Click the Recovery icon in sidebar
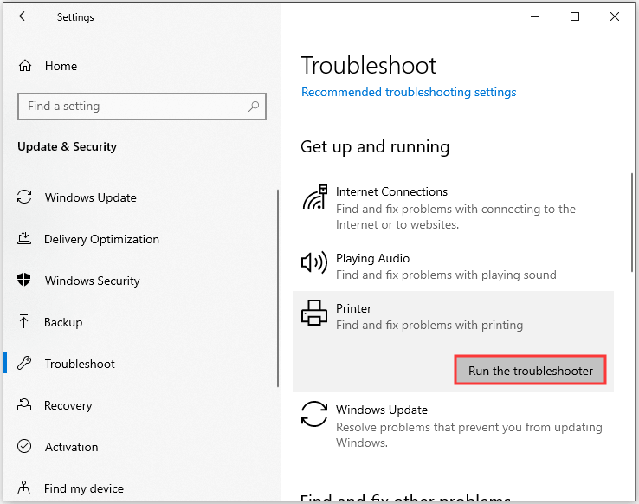The width and height of the screenshot is (639, 504). coord(24,404)
